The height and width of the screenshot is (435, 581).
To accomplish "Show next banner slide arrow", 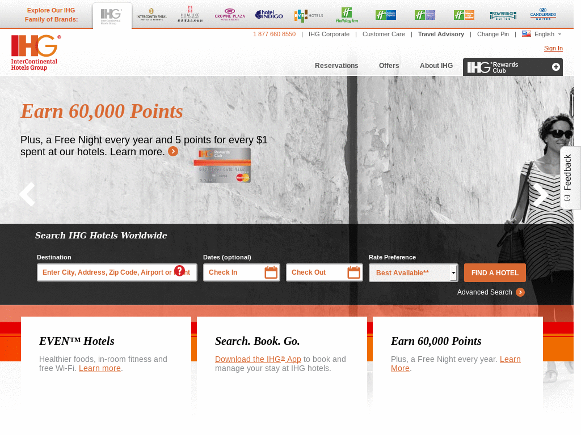I will (x=540, y=194).
